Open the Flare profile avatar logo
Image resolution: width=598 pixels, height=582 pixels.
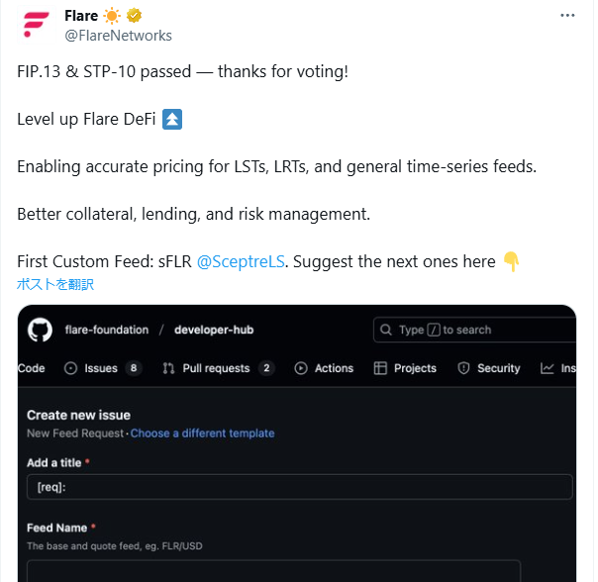37,25
